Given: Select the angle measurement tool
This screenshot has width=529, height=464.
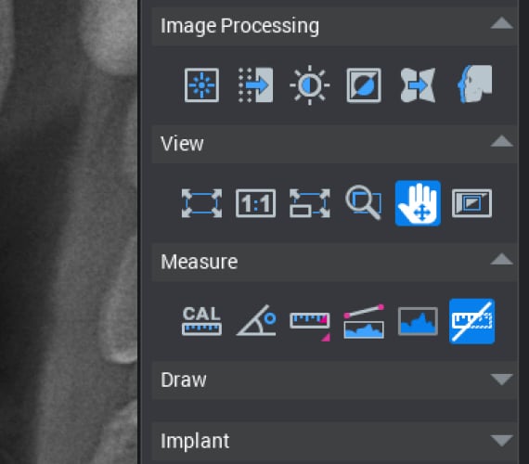Looking at the screenshot, I should (256, 320).
